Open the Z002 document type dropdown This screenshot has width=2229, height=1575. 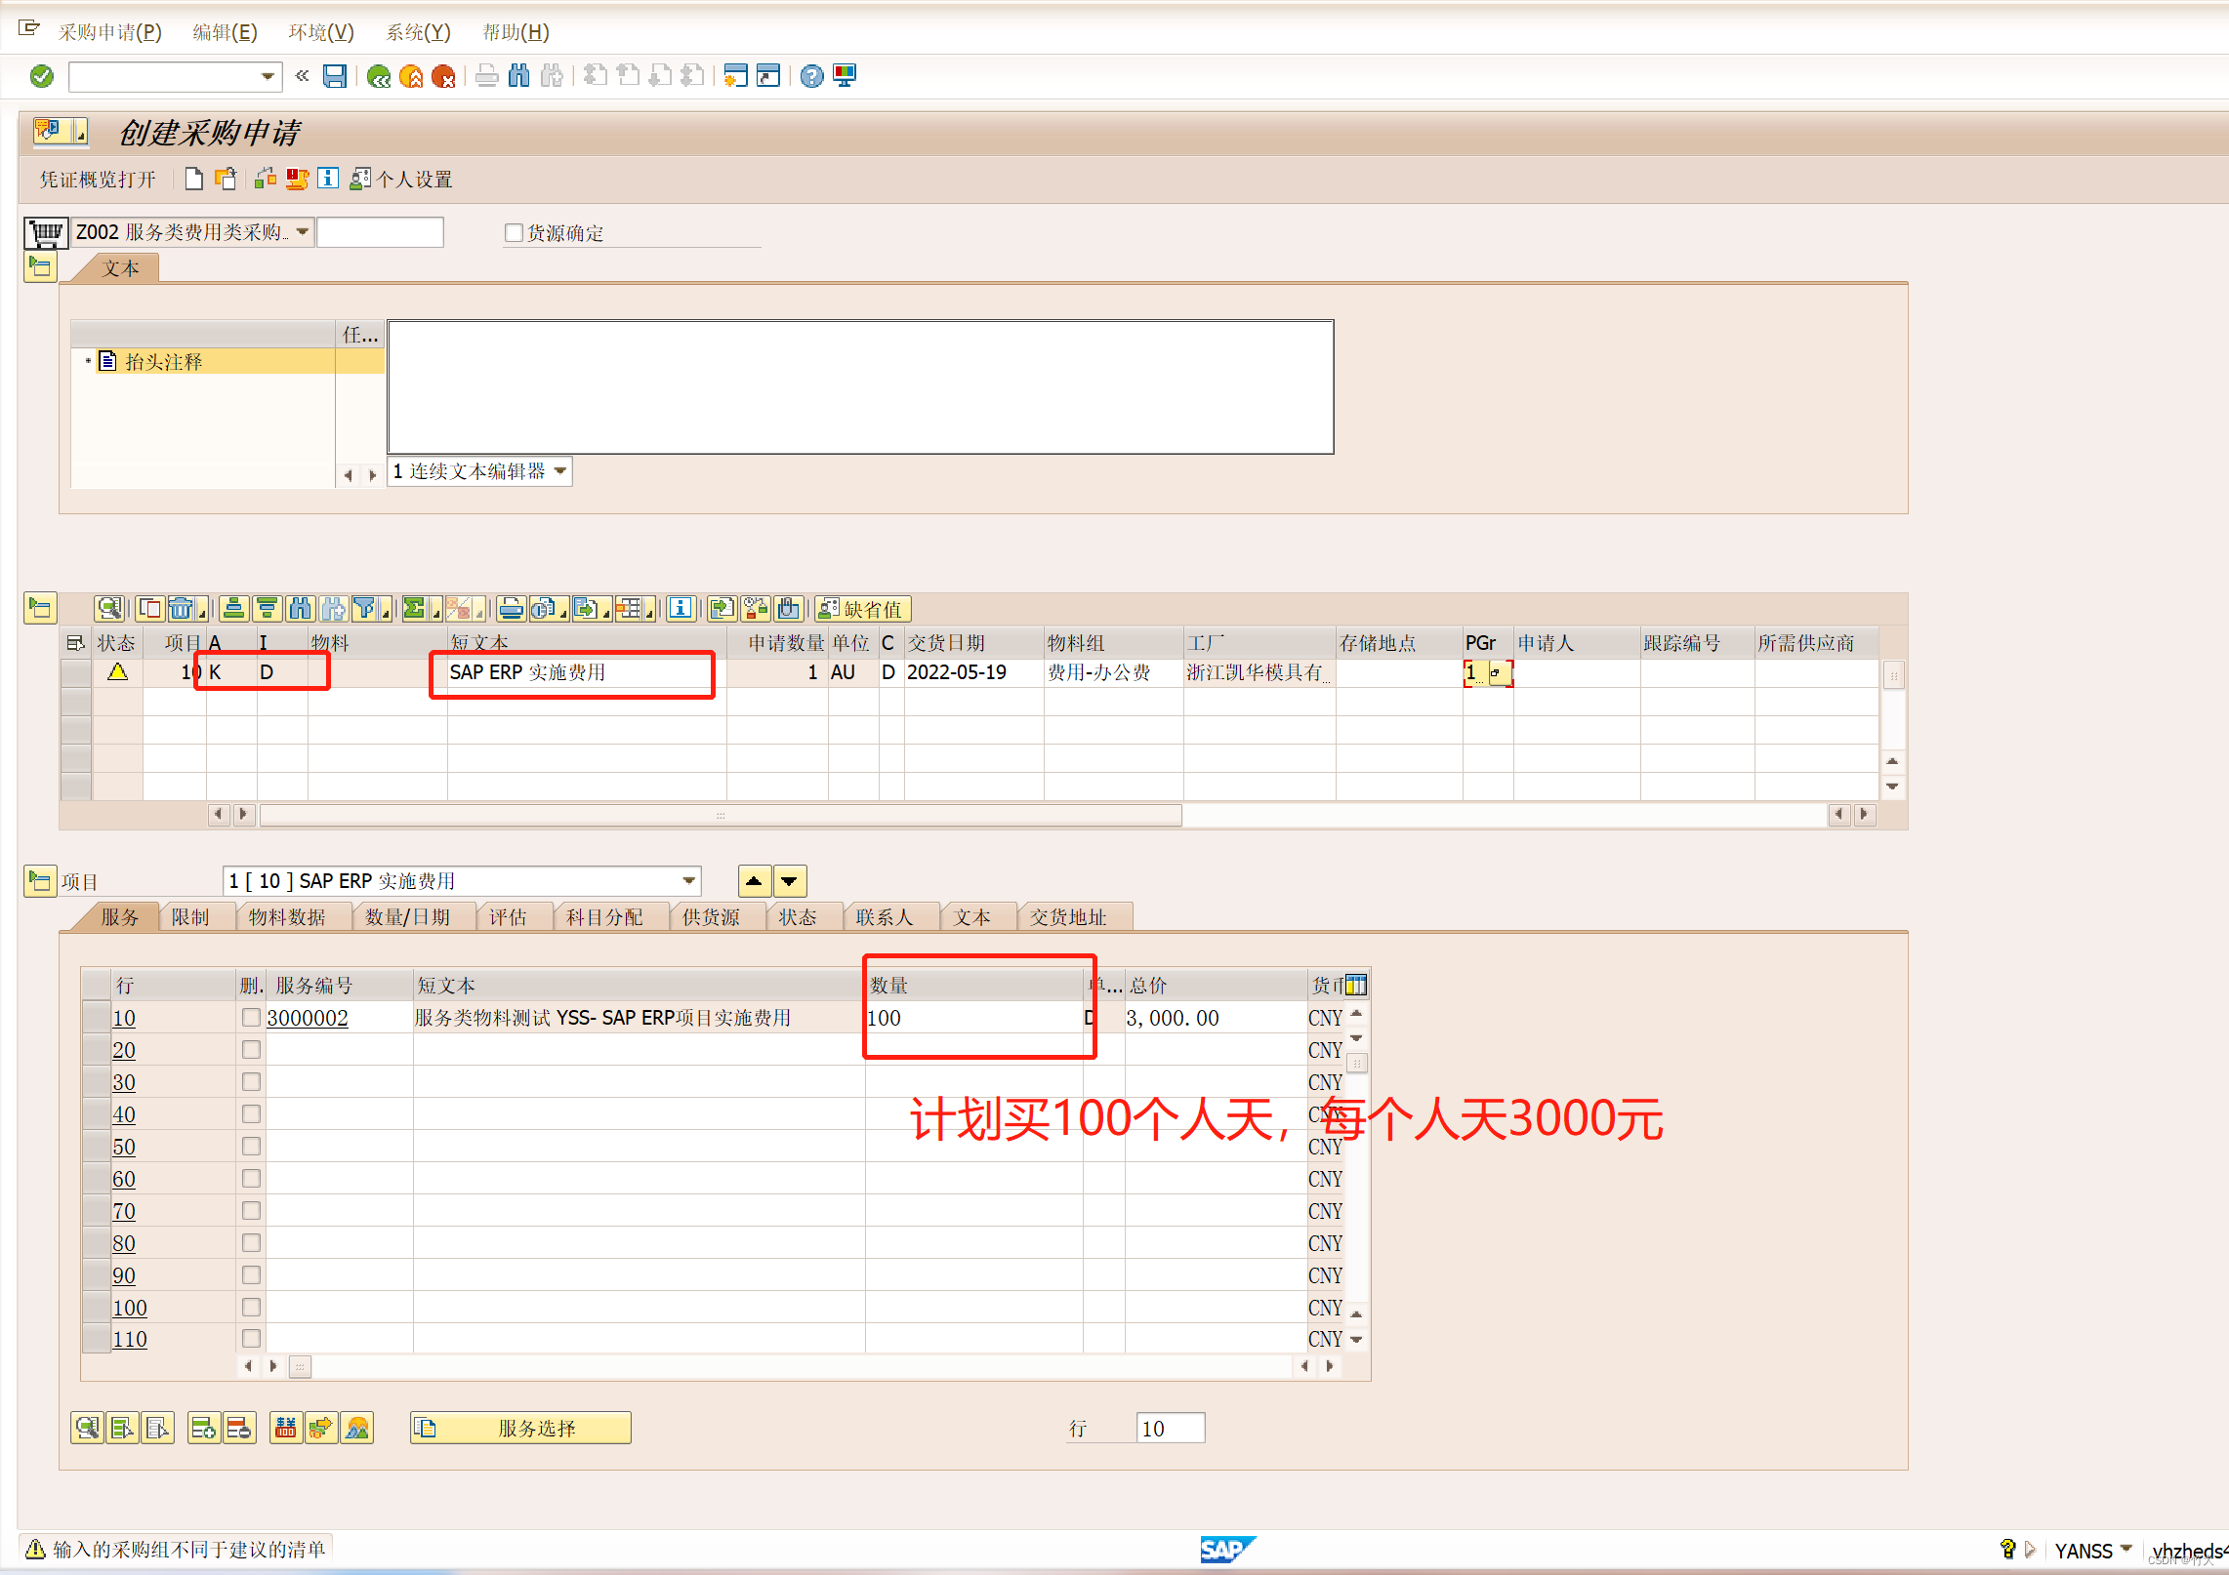(303, 232)
